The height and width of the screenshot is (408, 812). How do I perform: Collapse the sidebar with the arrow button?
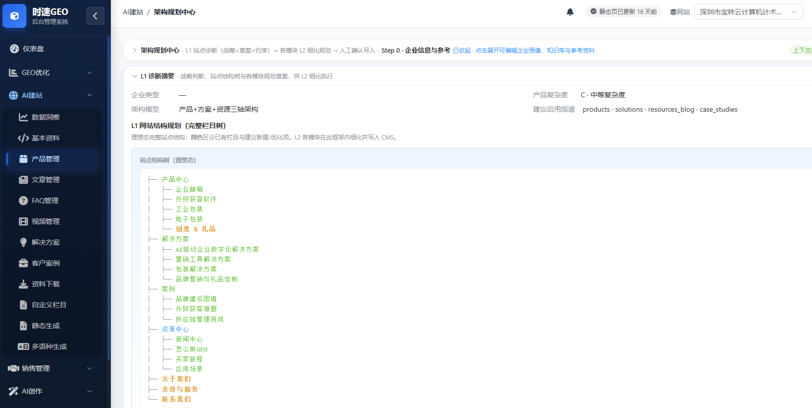click(x=95, y=16)
